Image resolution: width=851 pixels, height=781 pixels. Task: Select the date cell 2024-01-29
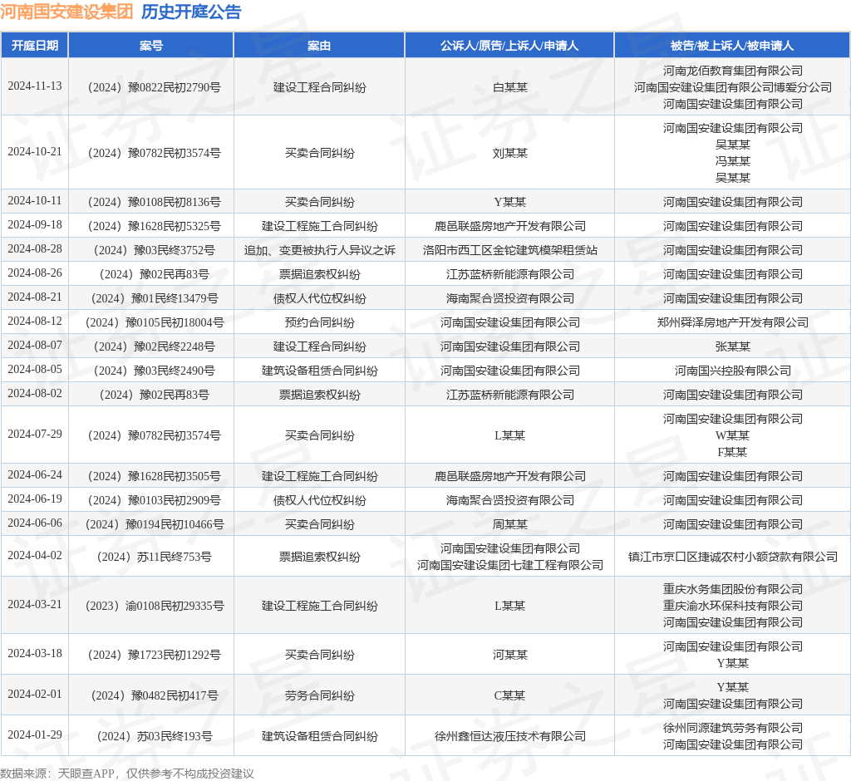coord(35,734)
